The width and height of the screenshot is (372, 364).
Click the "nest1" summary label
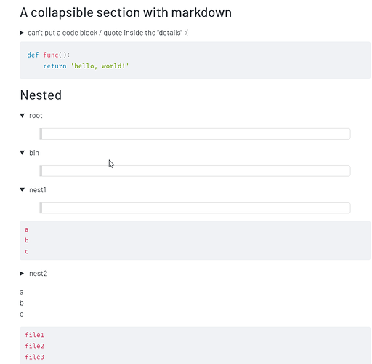pos(38,190)
